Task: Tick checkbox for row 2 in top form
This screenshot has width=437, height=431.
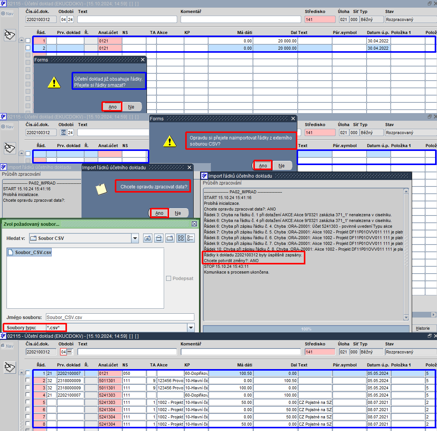Action: pos(28,48)
